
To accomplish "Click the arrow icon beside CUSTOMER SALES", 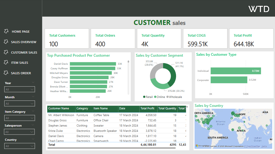I will pos(6,52).
